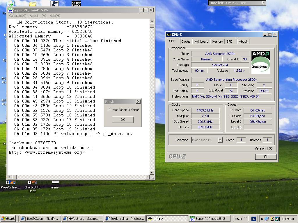Screen dimensions: 298x223
Task: Click the Loop 19 finished line
Action: (x=54, y=129)
